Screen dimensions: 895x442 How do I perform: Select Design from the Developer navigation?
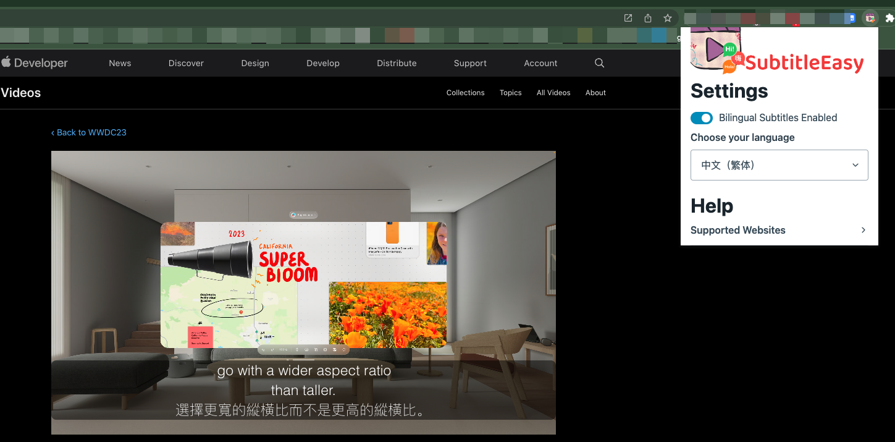(255, 62)
